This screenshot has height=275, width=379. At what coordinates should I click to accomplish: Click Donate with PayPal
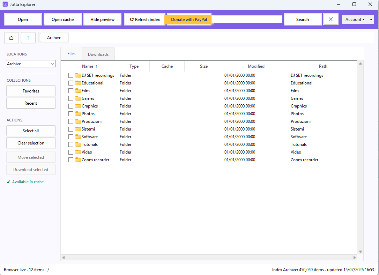[189, 20]
